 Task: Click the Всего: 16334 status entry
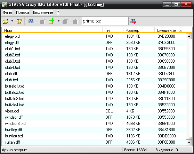coord(136,150)
